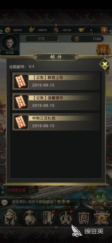
Task: Open the 成就 achievements menu
Action: (66, 218)
